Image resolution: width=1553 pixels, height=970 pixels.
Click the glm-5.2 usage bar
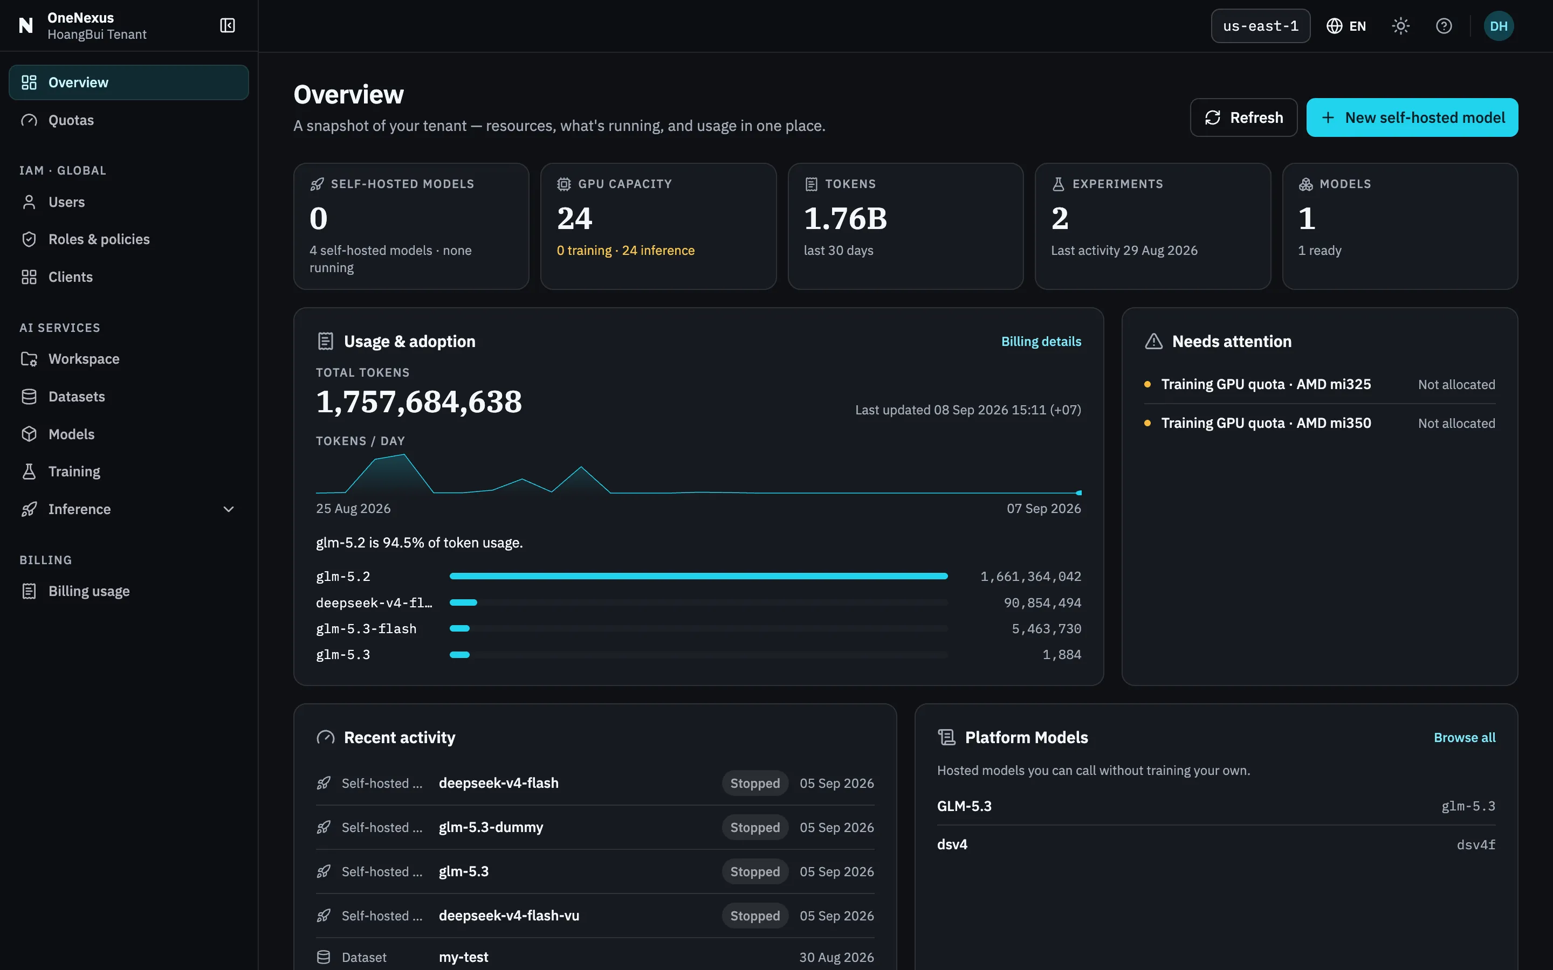[x=698, y=577]
